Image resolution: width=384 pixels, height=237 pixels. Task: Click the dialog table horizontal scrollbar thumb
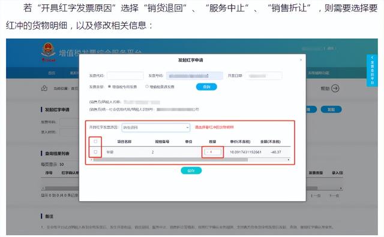170,160
